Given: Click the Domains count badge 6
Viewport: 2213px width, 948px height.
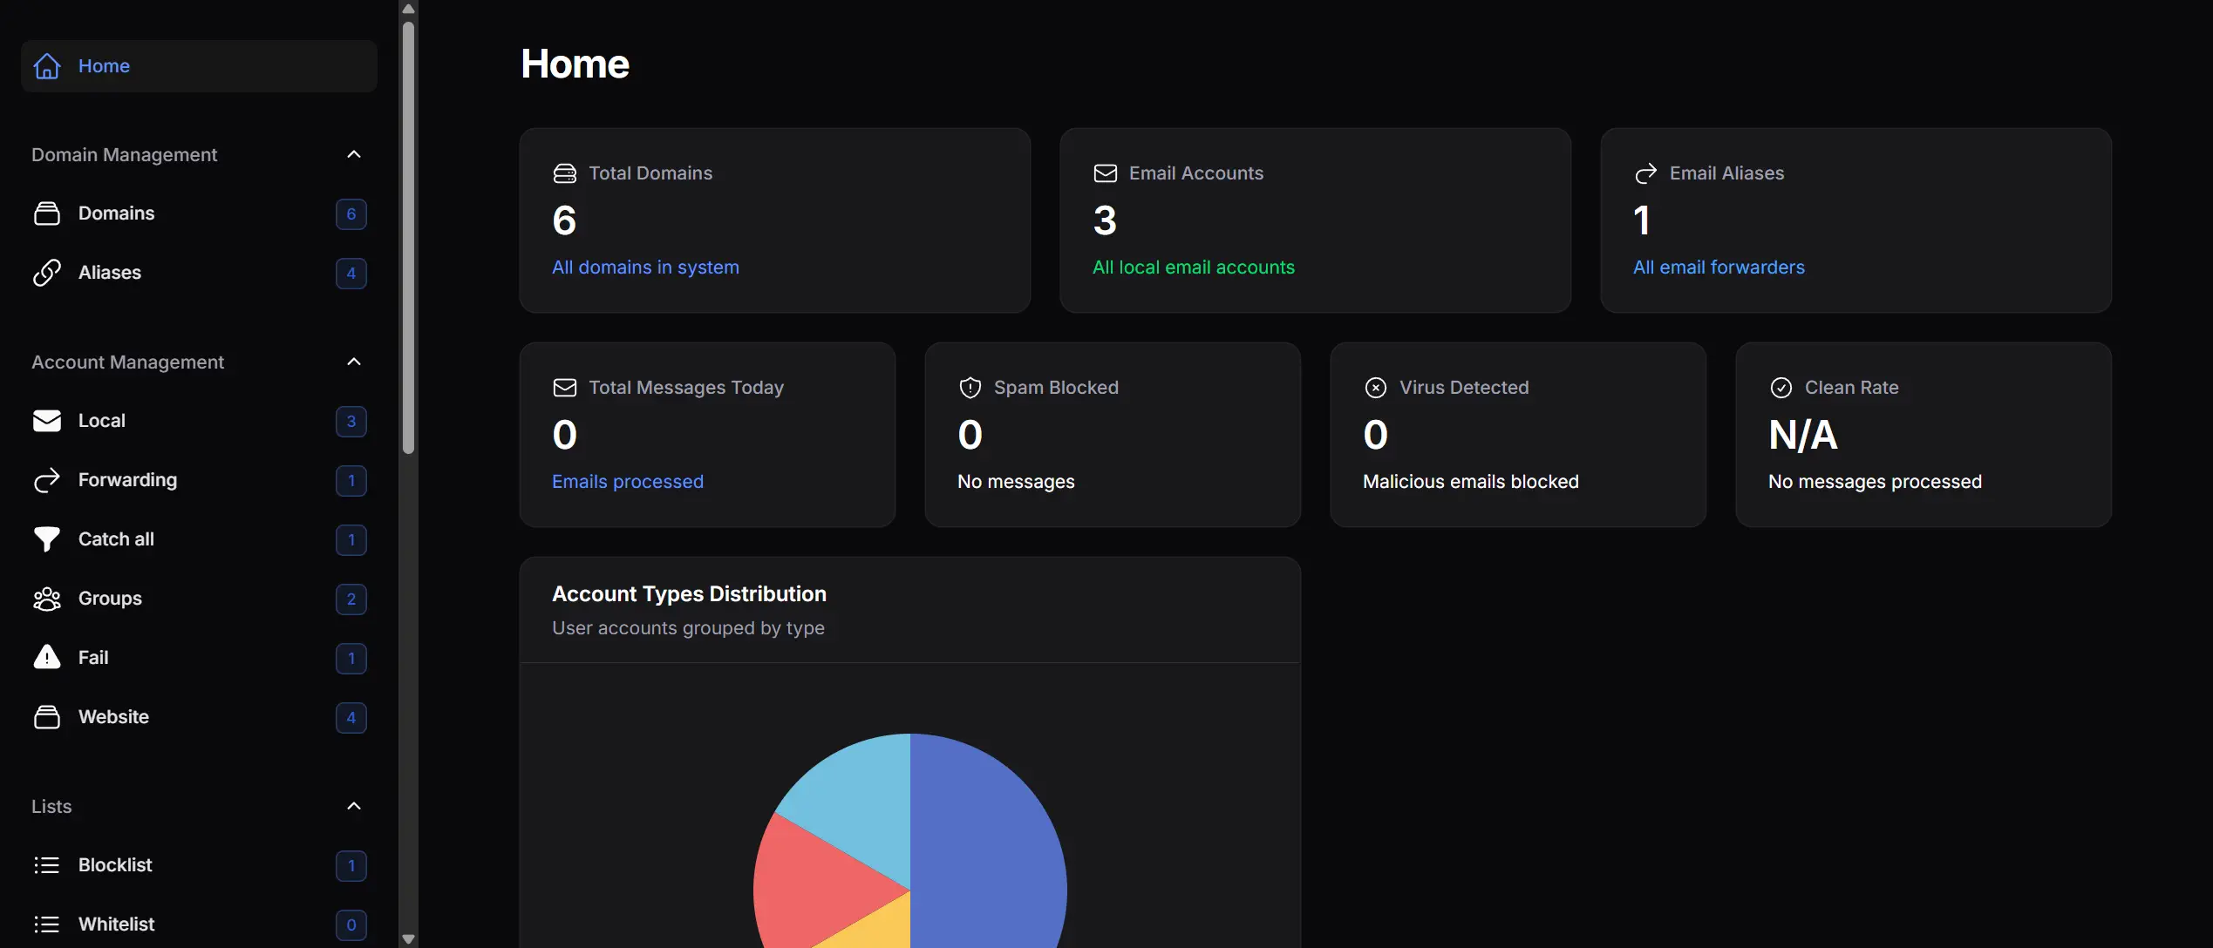Looking at the screenshot, I should click(351, 214).
